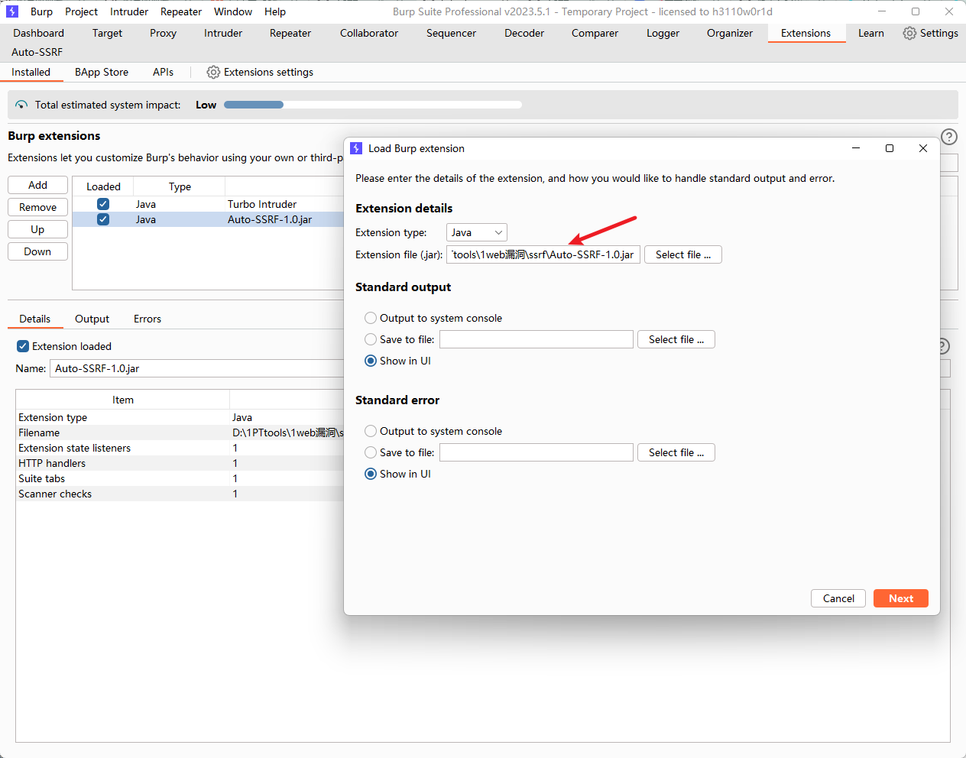The width and height of the screenshot is (966, 758).
Task: Uncheck Loaded box for Auto-SSRF-1.0.jar
Action: [x=103, y=219]
